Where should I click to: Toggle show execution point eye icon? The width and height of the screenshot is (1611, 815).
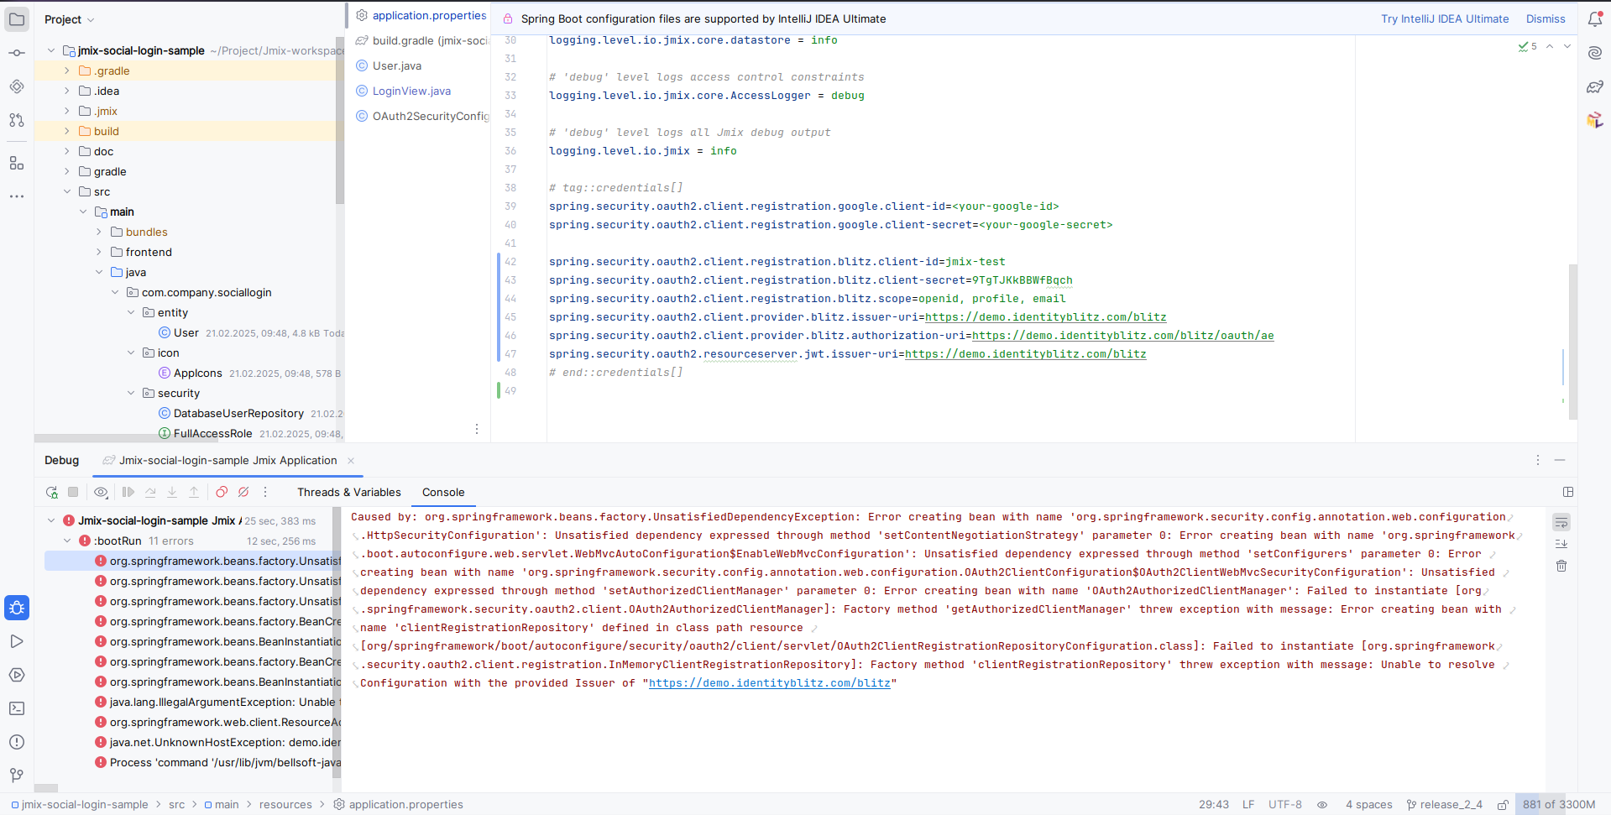click(101, 493)
